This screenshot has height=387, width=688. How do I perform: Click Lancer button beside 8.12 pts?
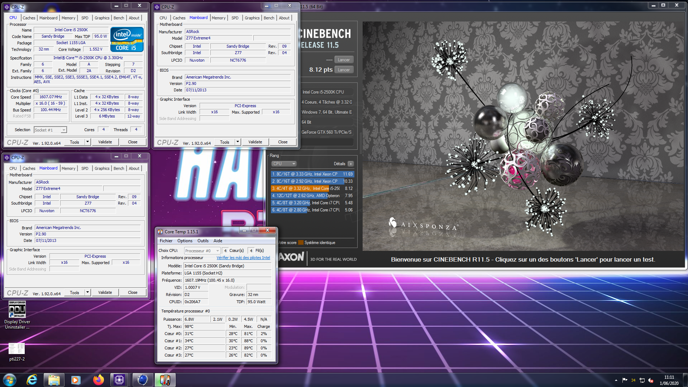tap(344, 70)
